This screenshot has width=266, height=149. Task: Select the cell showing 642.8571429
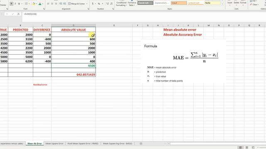pyautogui.click(x=74, y=74)
